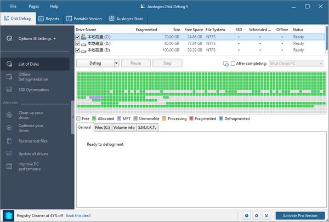Click the Options & Settings gear icon

(x=9, y=38)
